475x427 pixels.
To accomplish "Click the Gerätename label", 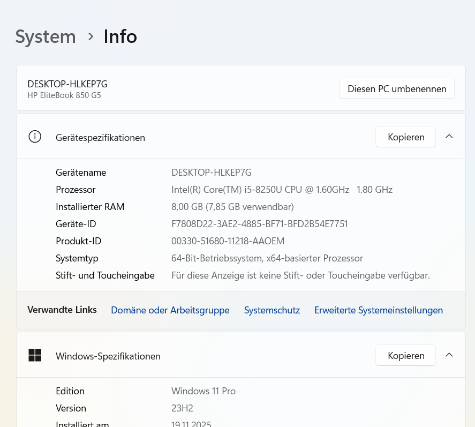I will pyautogui.click(x=81, y=173).
